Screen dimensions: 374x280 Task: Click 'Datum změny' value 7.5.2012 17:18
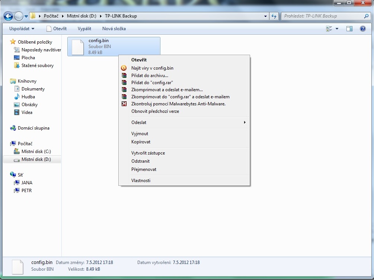click(99, 262)
